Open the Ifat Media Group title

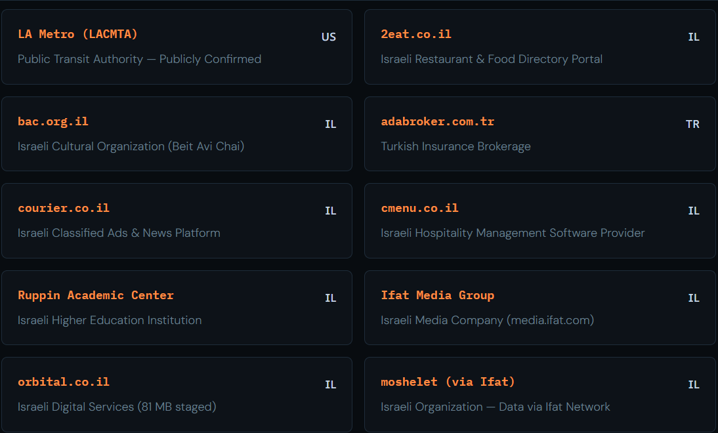[x=437, y=296]
